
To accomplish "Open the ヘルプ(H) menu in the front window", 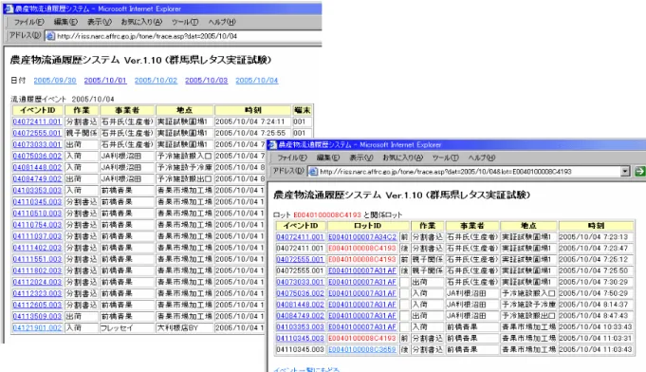I will pos(482,158).
